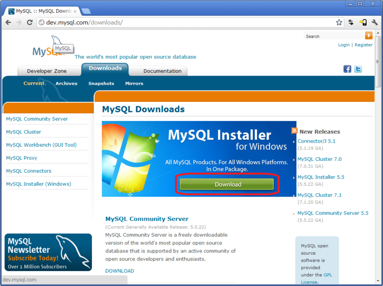Close the MySQL Downloads browser tab
The image size is (383, 286).
pyautogui.click(x=75, y=11)
